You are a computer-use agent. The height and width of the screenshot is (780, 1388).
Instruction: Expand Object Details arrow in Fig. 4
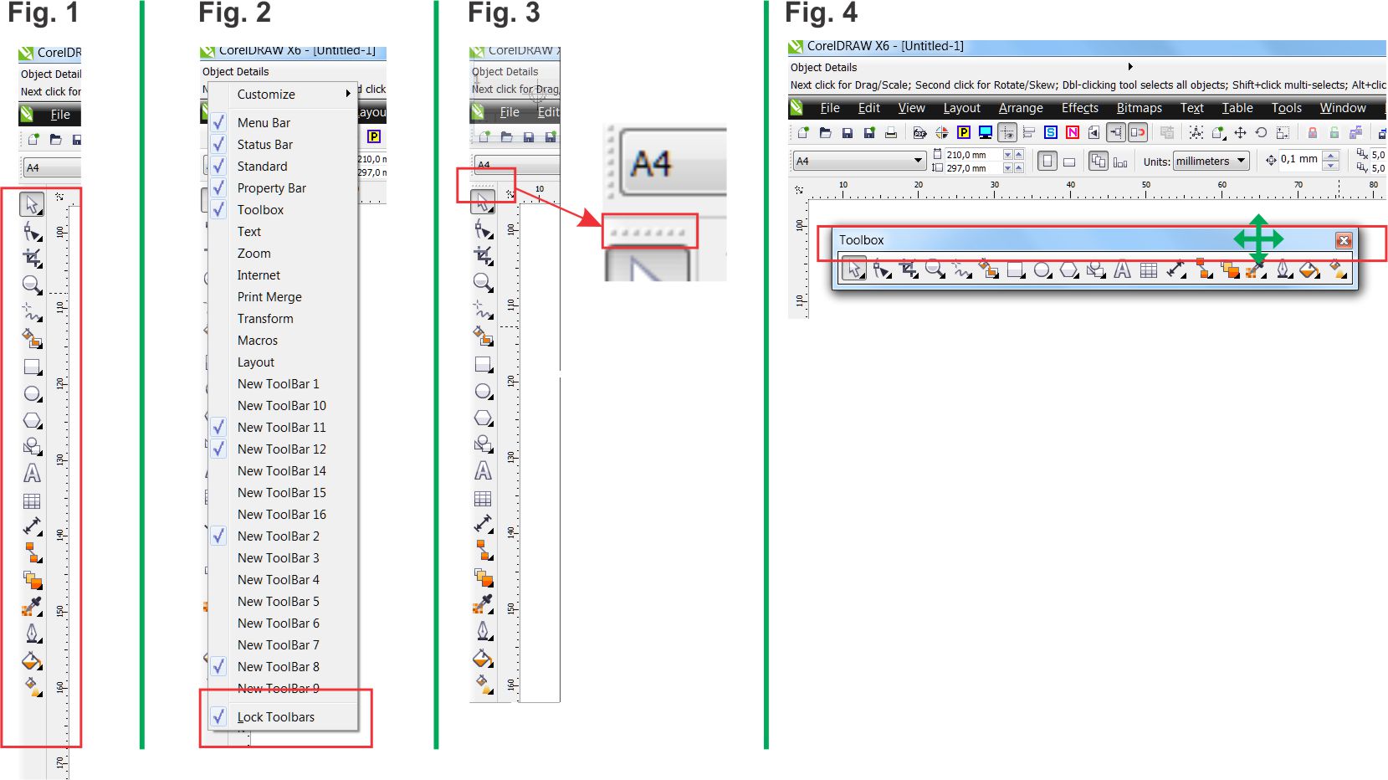click(x=1130, y=66)
